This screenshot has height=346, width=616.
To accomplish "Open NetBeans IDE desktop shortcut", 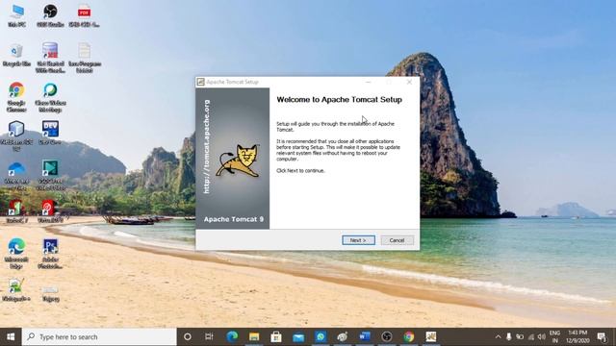I will (x=16, y=136).
